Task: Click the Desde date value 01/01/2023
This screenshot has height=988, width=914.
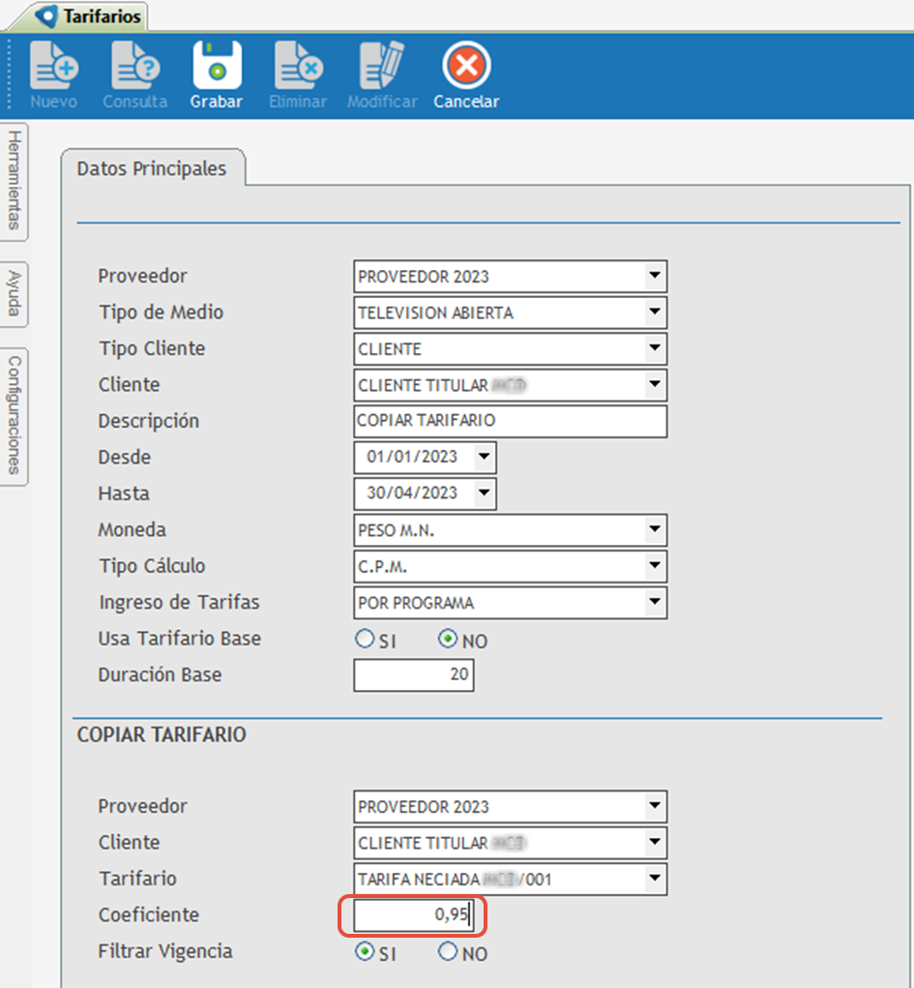Action: click(x=412, y=457)
